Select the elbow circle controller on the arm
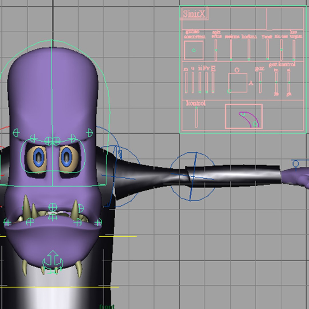 (193, 177)
